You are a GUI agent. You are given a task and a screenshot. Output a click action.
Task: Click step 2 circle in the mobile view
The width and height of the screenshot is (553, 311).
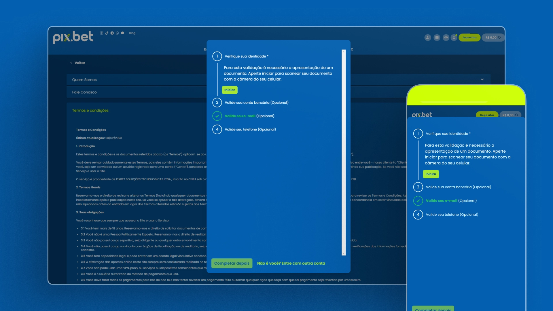[x=418, y=187]
